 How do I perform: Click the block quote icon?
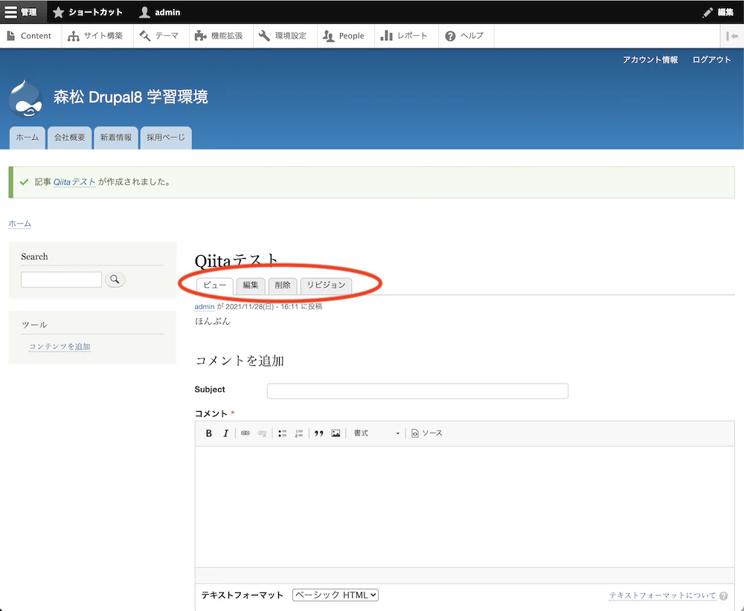click(319, 433)
